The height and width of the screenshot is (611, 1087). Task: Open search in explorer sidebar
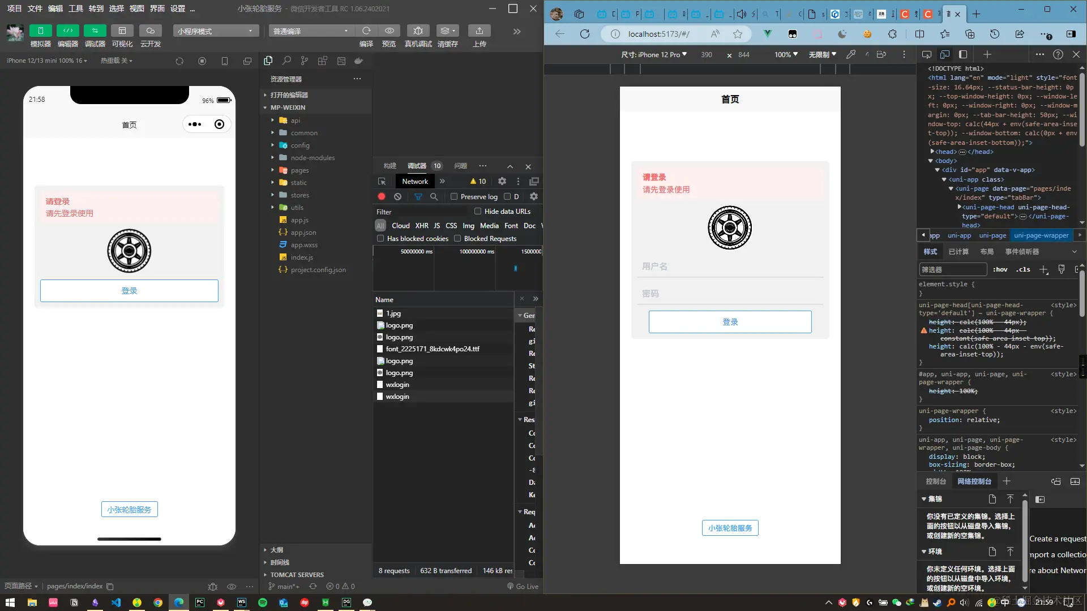tap(286, 61)
